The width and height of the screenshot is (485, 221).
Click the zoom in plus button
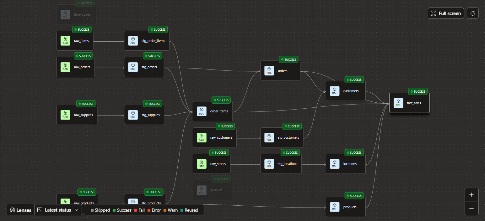(x=471, y=195)
